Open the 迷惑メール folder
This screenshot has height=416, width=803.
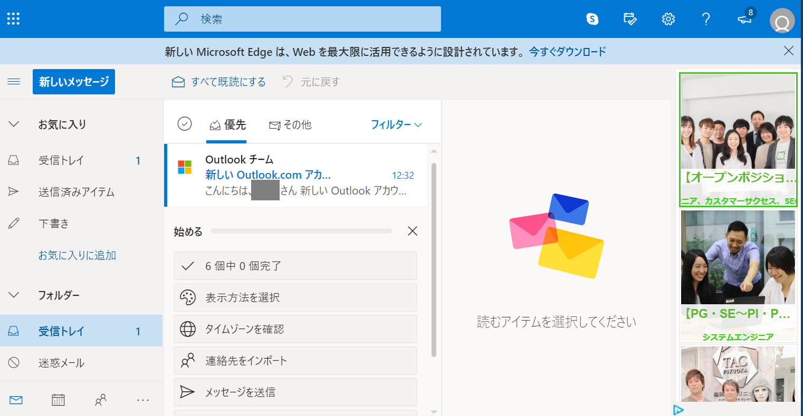pos(81,363)
